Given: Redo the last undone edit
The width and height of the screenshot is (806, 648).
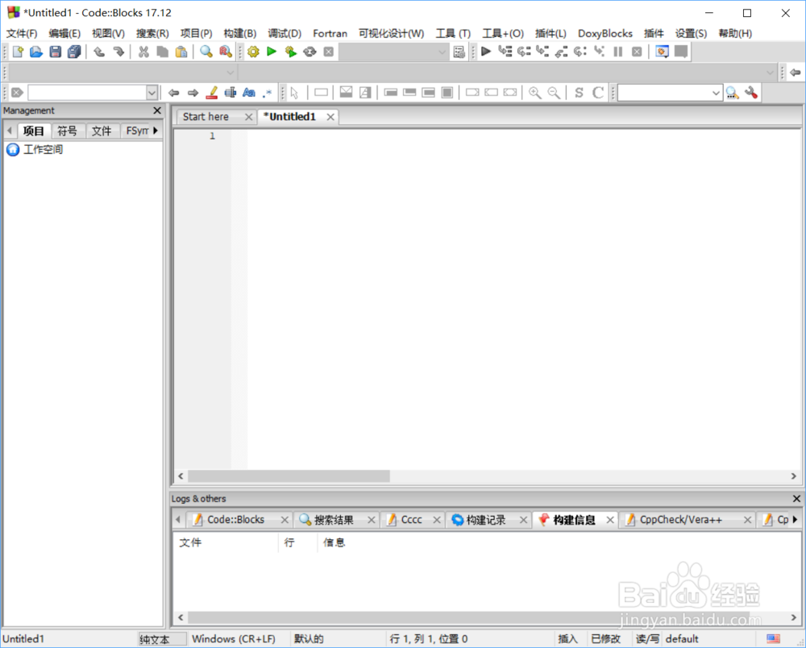Looking at the screenshot, I should pos(118,52).
